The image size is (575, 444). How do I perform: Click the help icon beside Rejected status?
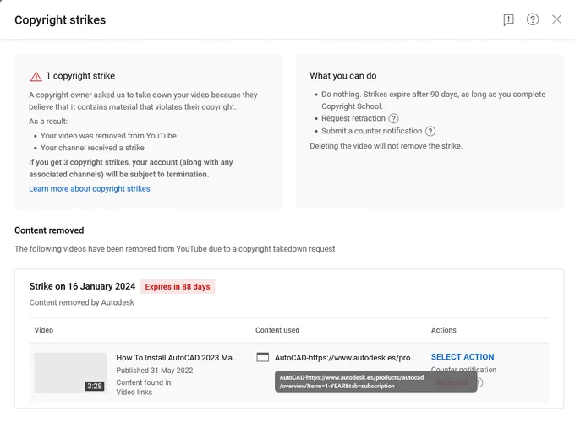479,382
